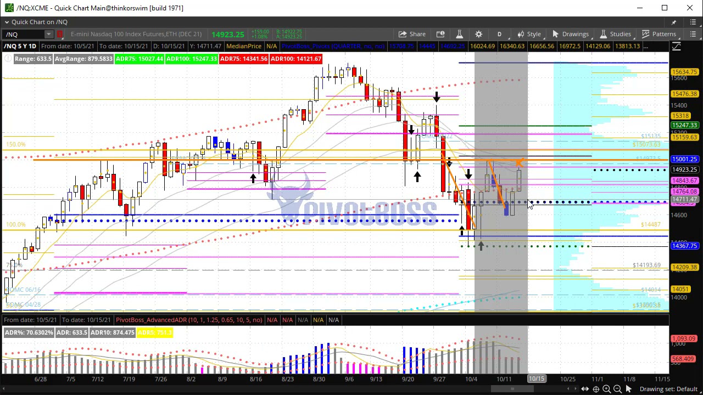The width and height of the screenshot is (703, 395).
Task: Click the /NQ symbol input field
Action: 24,35
